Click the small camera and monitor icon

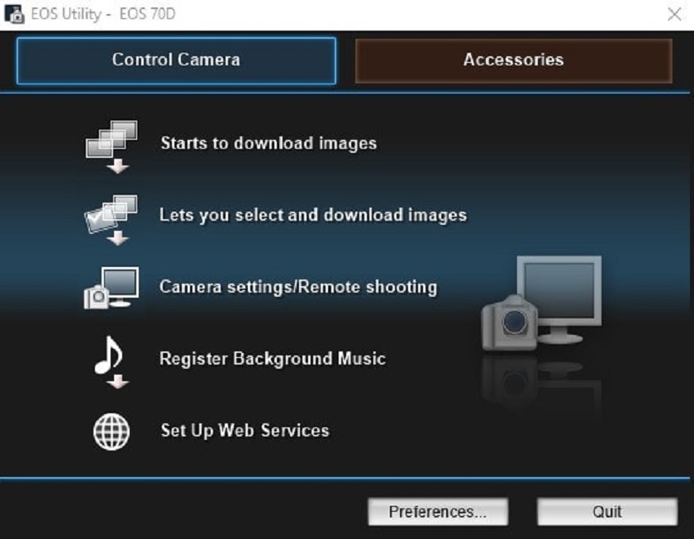click(x=111, y=288)
